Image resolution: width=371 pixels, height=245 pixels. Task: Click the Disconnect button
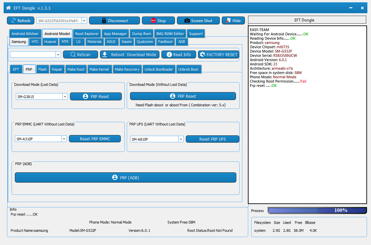point(115,20)
